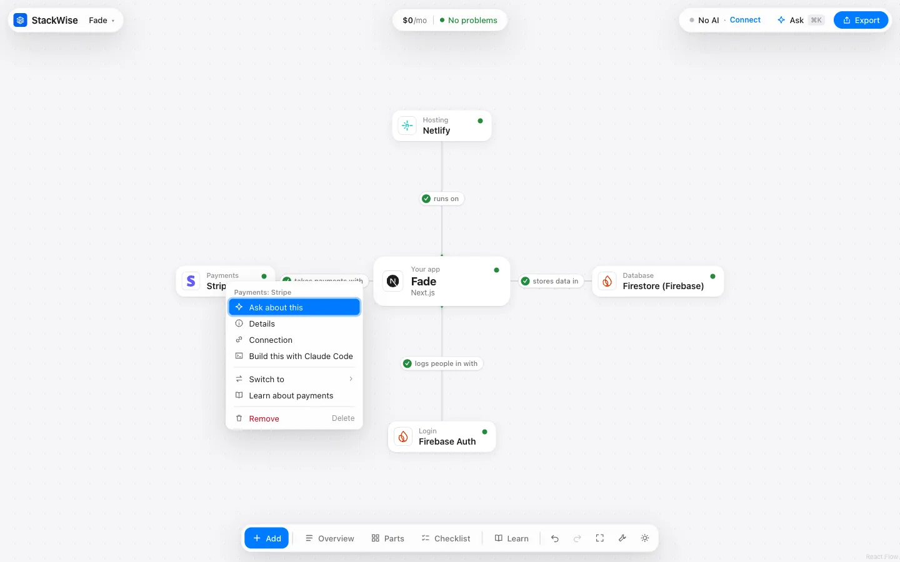Image resolution: width=900 pixels, height=562 pixels.
Task: Choose Remove in context menu
Action: coord(294,418)
